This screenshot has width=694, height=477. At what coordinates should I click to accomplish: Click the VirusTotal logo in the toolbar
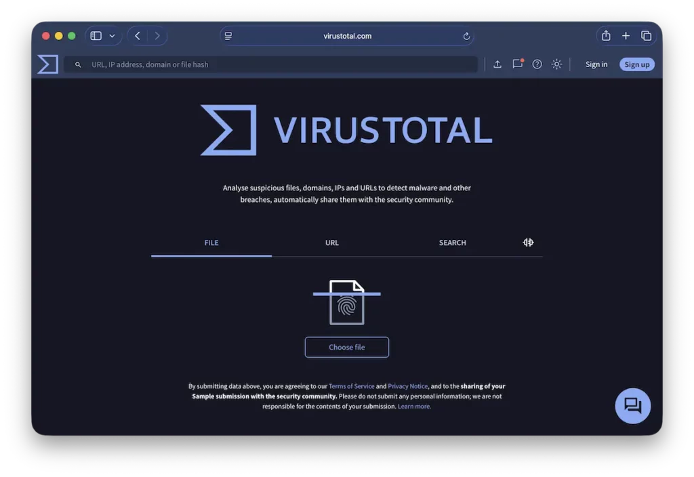tap(47, 64)
